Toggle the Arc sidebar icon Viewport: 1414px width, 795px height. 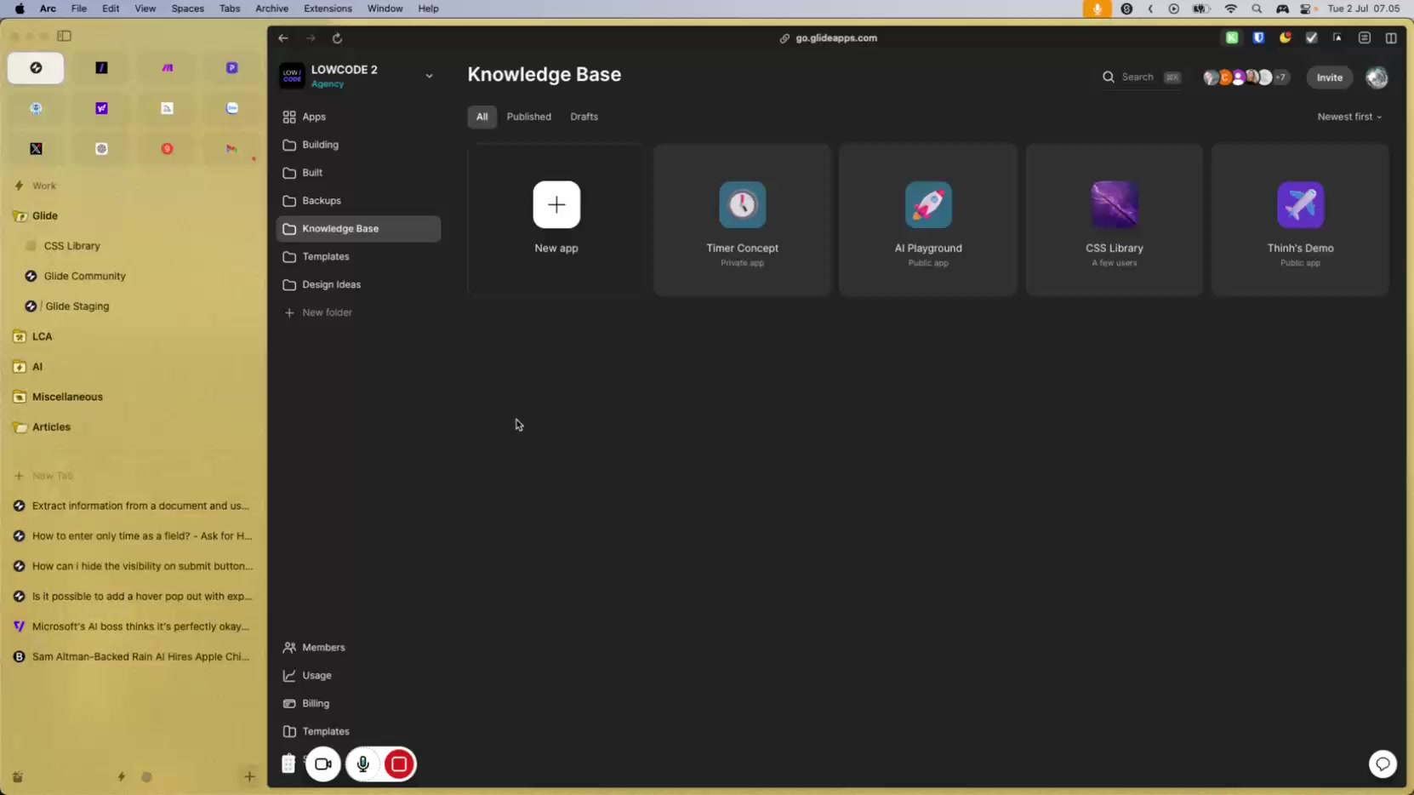coord(65,36)
